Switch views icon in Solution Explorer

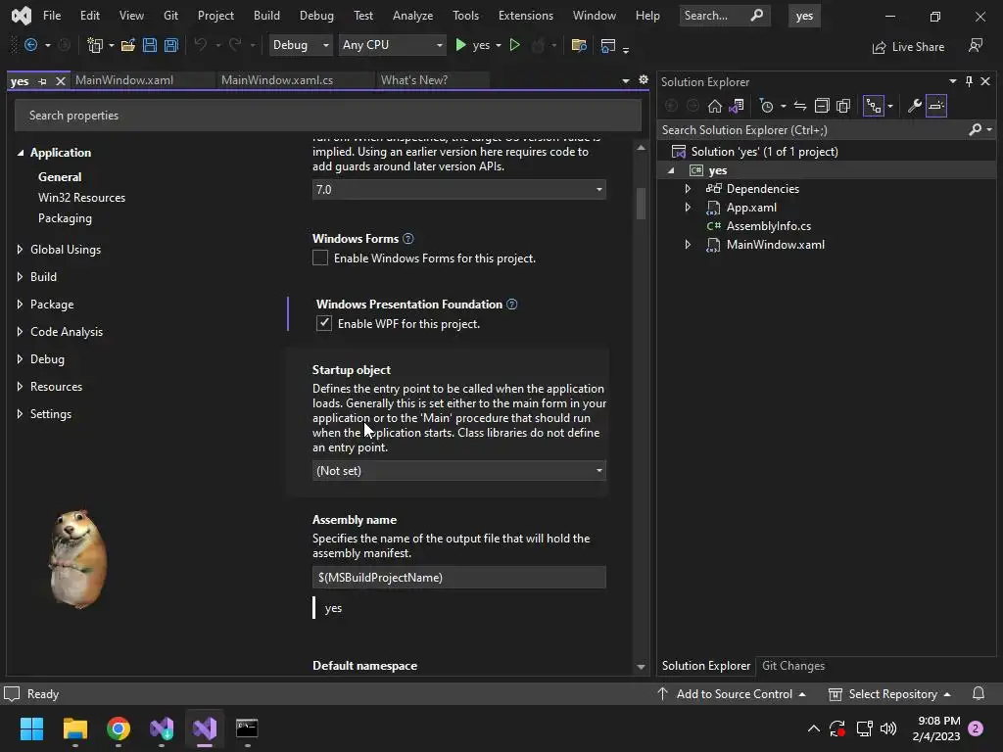click(737, 106)
